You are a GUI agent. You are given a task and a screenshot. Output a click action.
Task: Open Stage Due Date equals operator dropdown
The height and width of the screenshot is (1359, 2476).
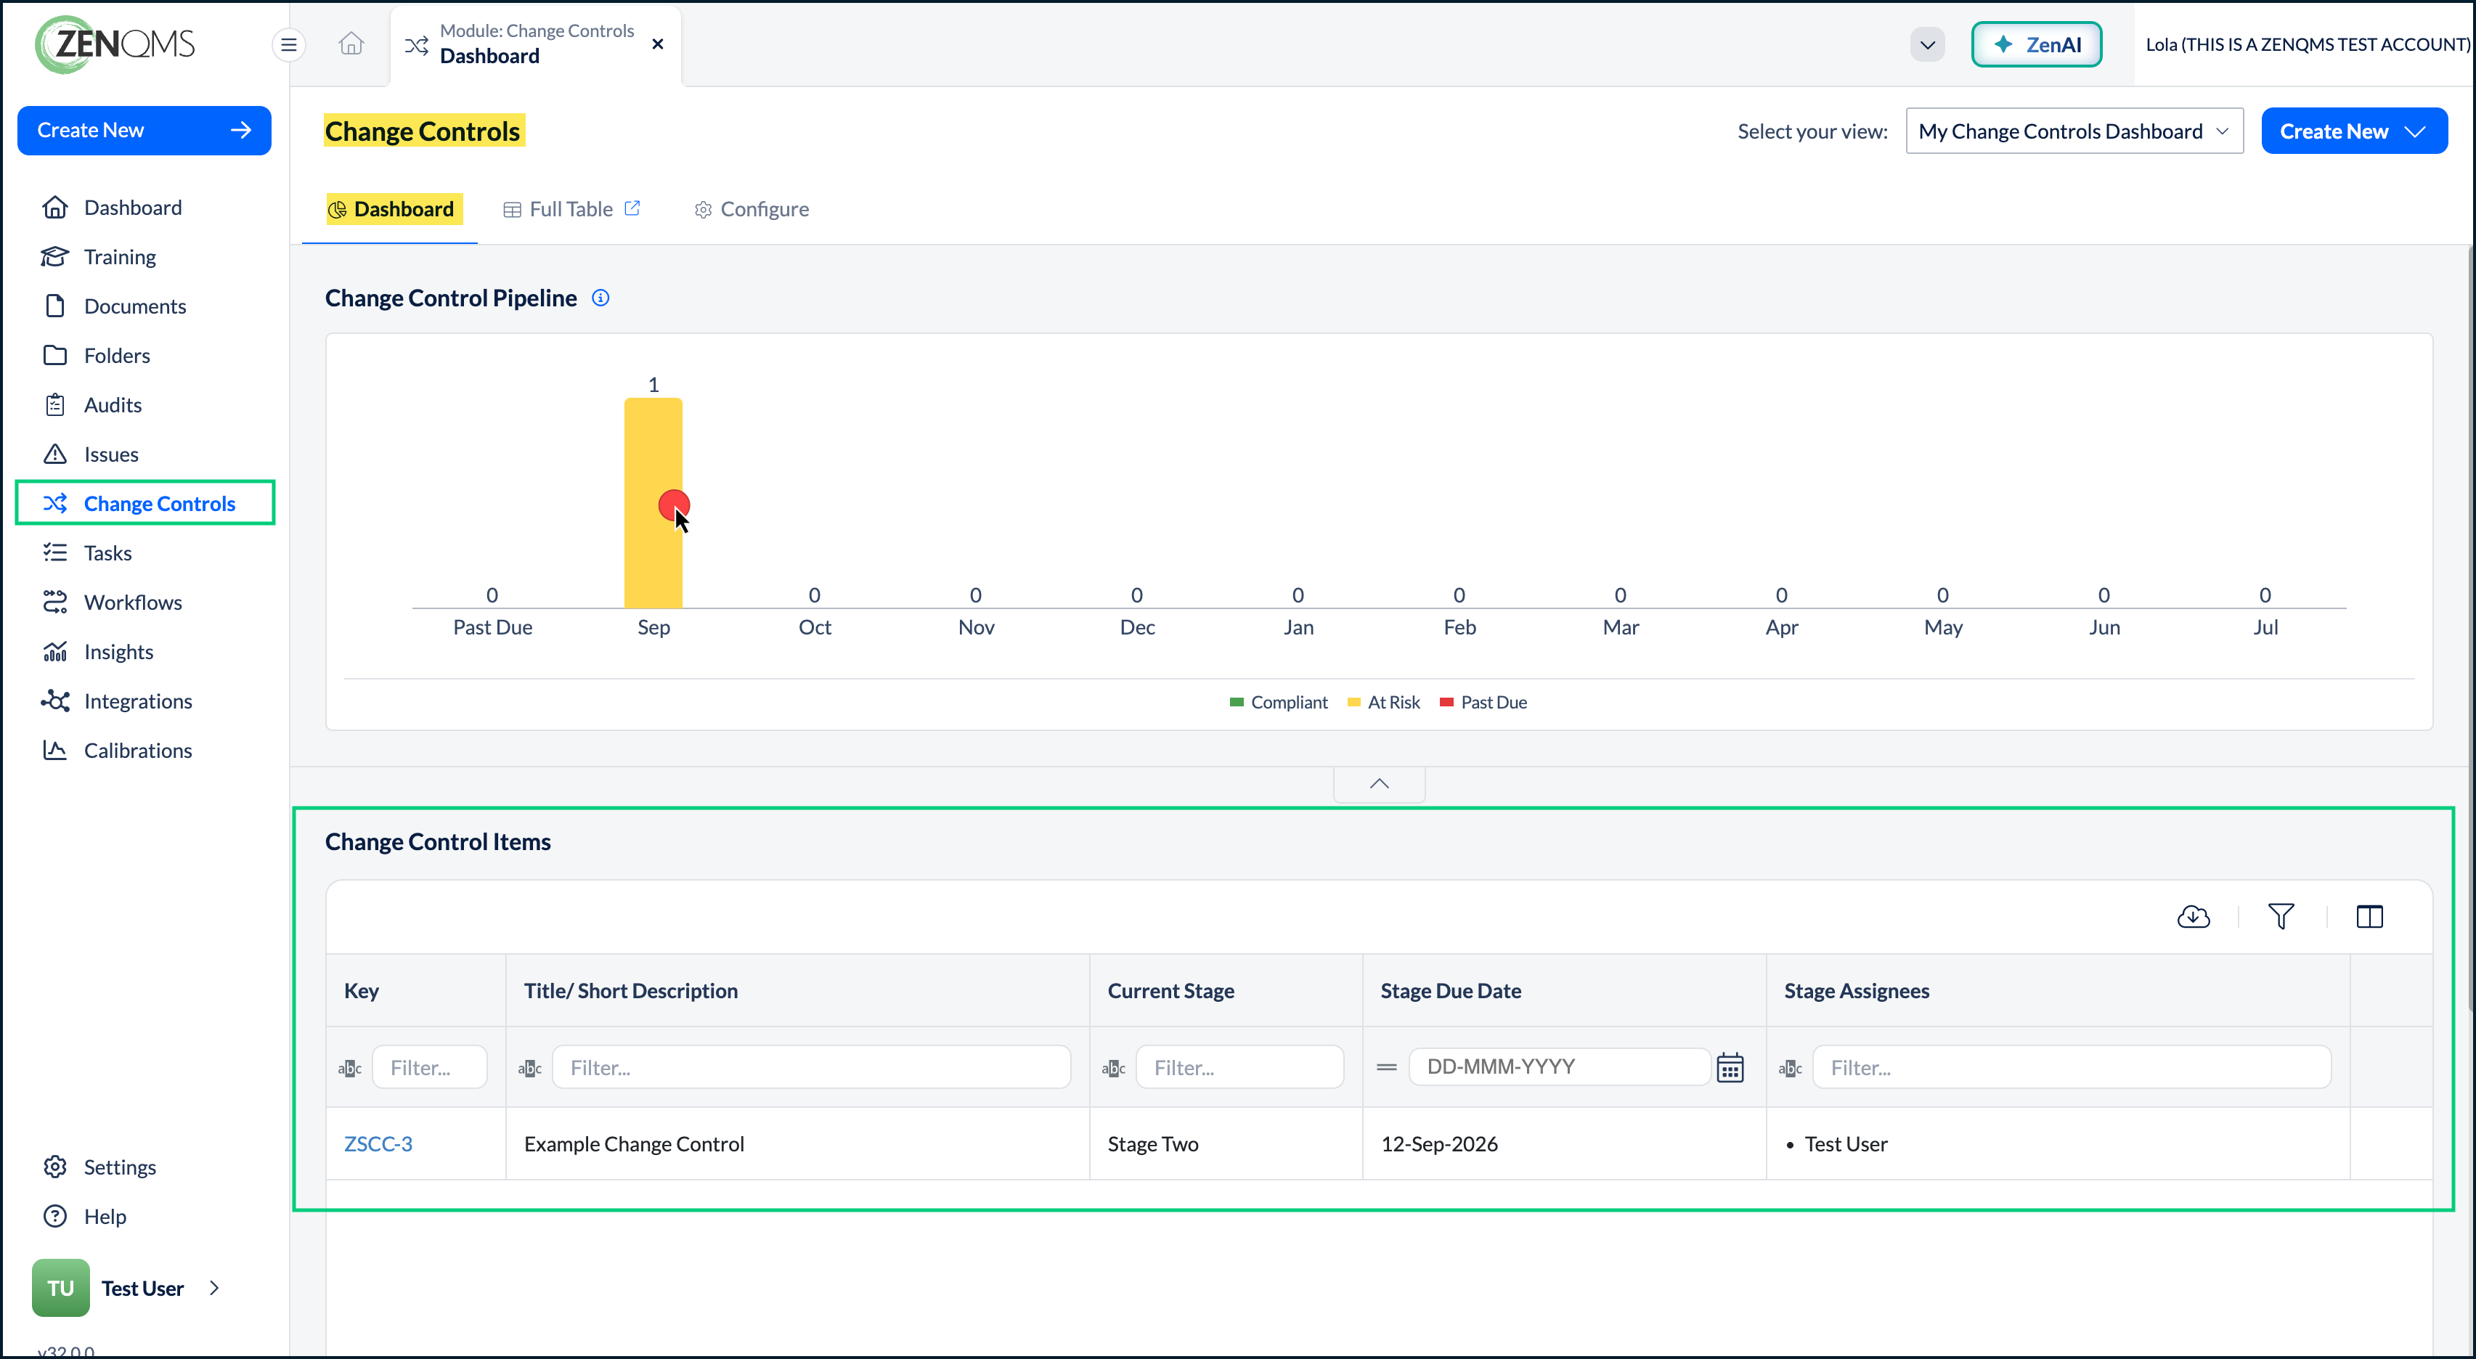tap(1386, 1067)
